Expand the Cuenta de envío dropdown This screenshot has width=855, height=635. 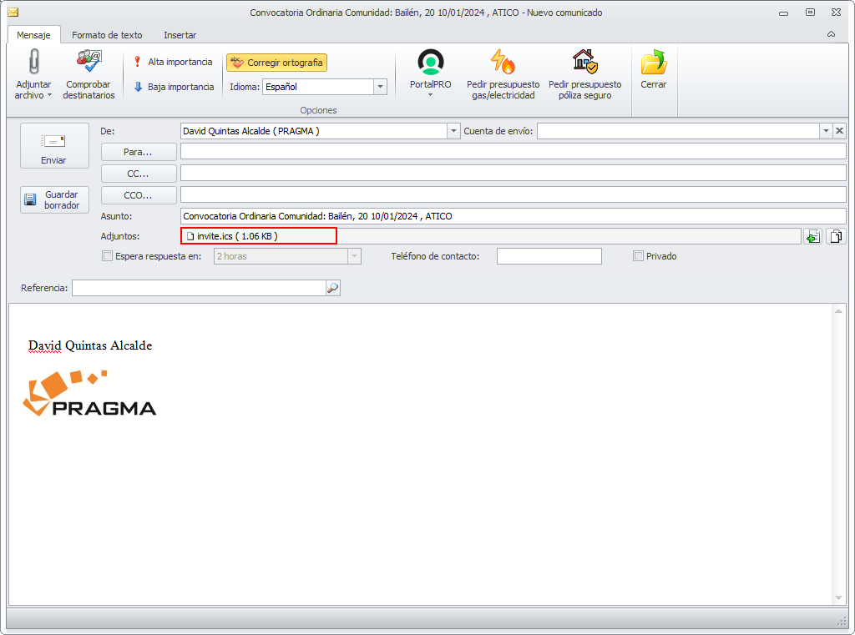coord(826,131)
